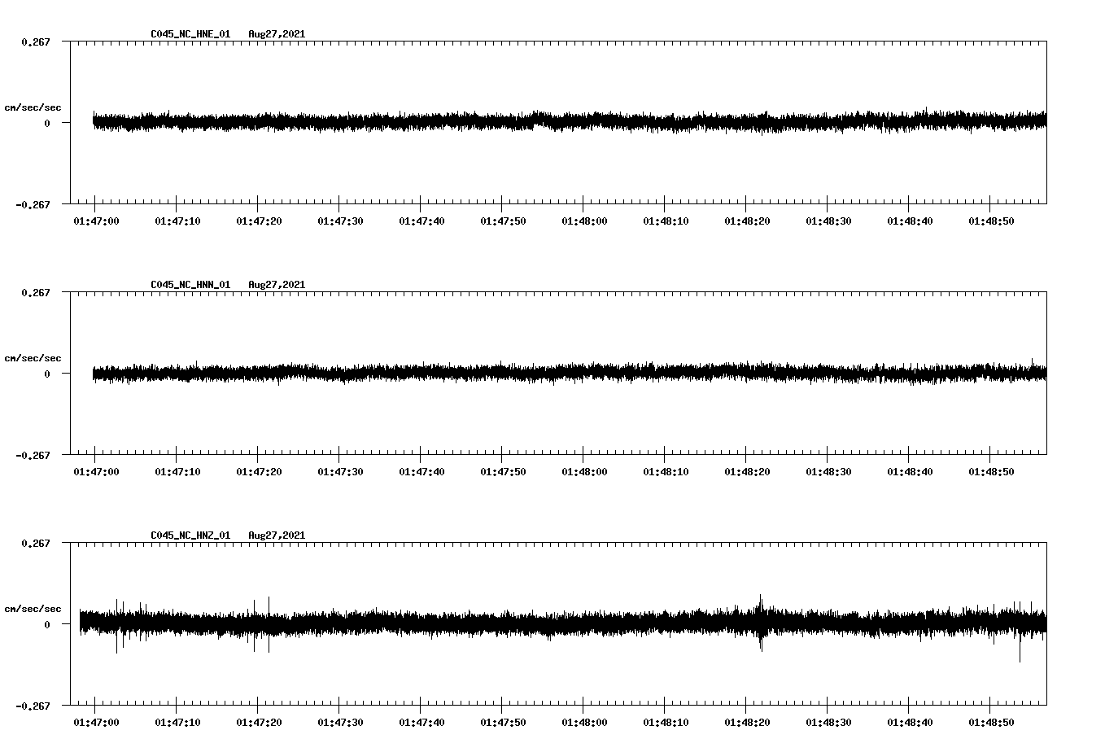
Task: Click 01:48:00 time label under HNE plot
Action: (584, 221)
